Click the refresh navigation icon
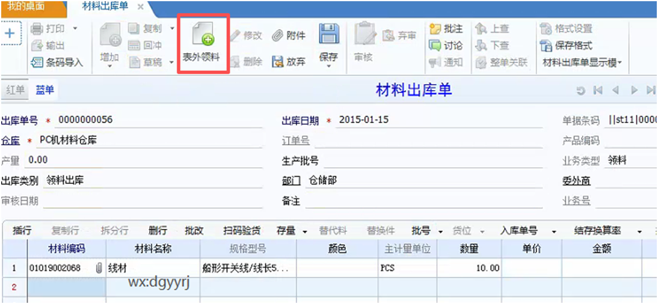Viewport: 658px width, 304px height. pyautogui.click(x=581, y=90)
